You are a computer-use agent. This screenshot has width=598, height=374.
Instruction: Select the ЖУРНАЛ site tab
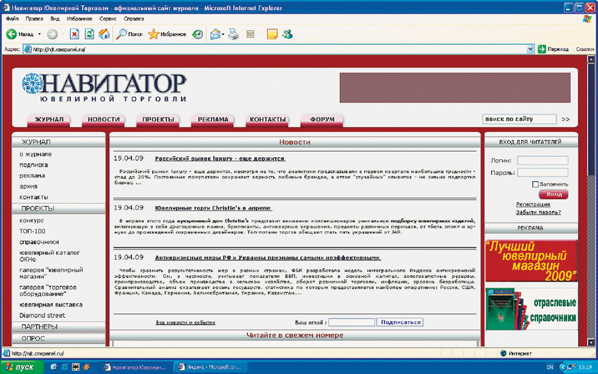tap(49, 120)
